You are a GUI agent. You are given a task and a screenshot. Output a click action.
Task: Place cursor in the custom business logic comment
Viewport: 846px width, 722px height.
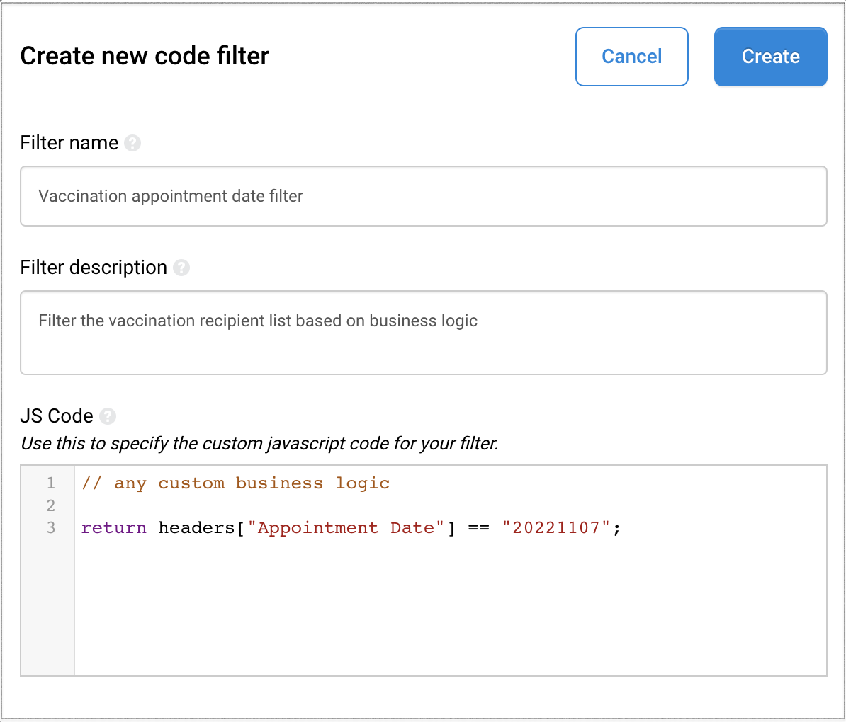(x=235, y=483)
